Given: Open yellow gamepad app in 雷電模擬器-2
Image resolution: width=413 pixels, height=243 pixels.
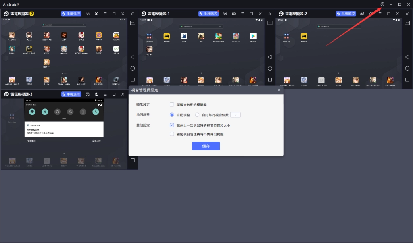Looking at the screenshot, I should click(304, 36).
